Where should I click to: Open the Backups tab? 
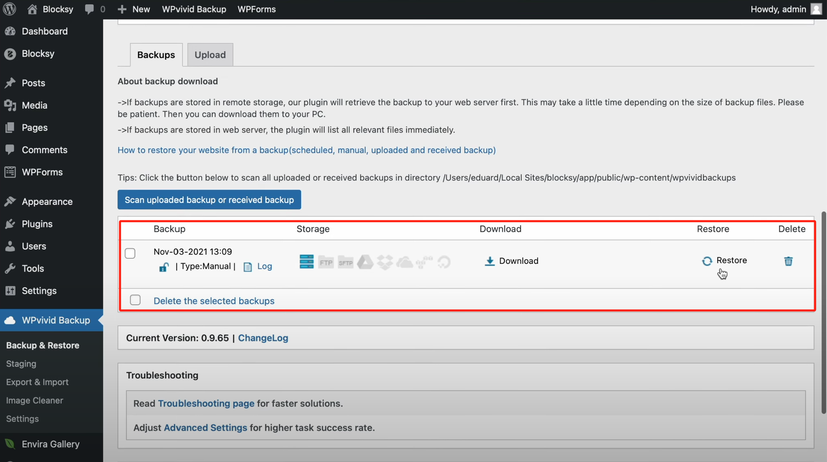point(156,54)
